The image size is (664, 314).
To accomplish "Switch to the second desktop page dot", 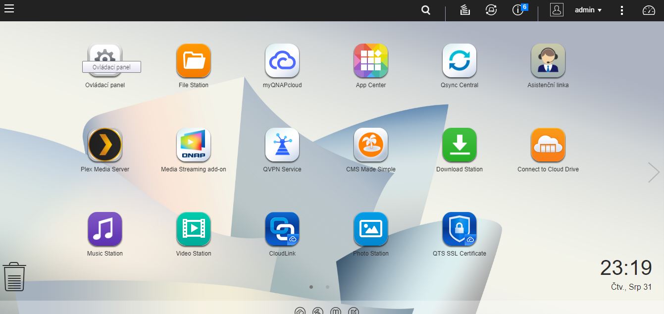I will click(x=327, y=287).
